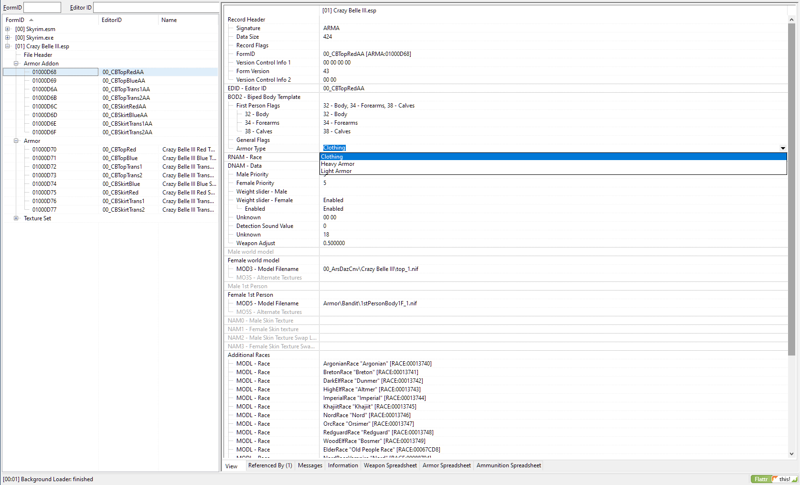Click the ElderRace Old People Race entry

382,450
